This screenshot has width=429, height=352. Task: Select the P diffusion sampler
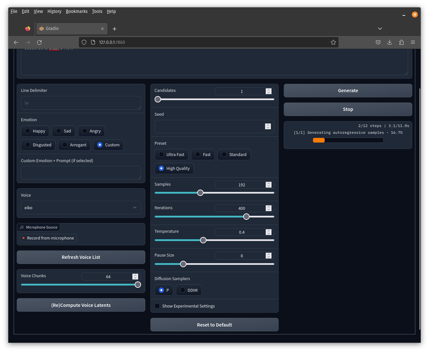point(164,290)
